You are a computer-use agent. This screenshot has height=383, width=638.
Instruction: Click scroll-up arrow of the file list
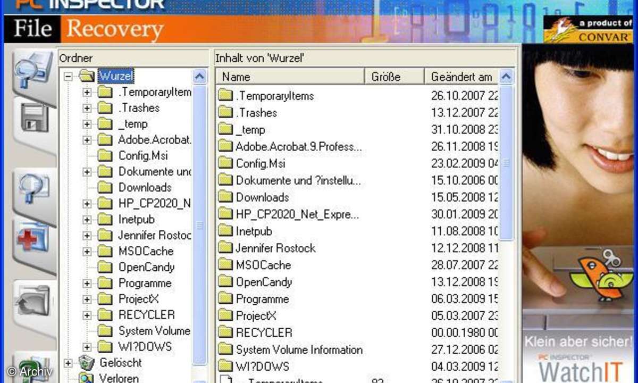506,77
